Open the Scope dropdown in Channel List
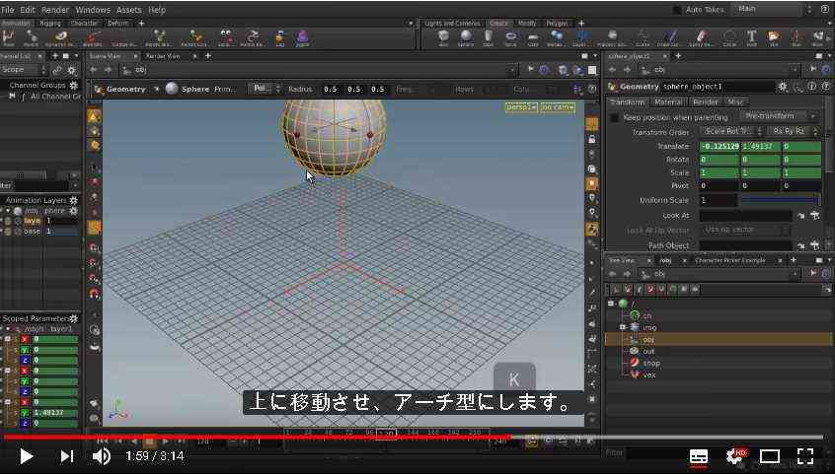 (24, 70)
